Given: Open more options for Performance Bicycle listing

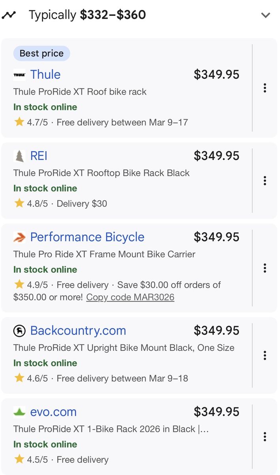Looking at the screenshot, I should [265, 268].
